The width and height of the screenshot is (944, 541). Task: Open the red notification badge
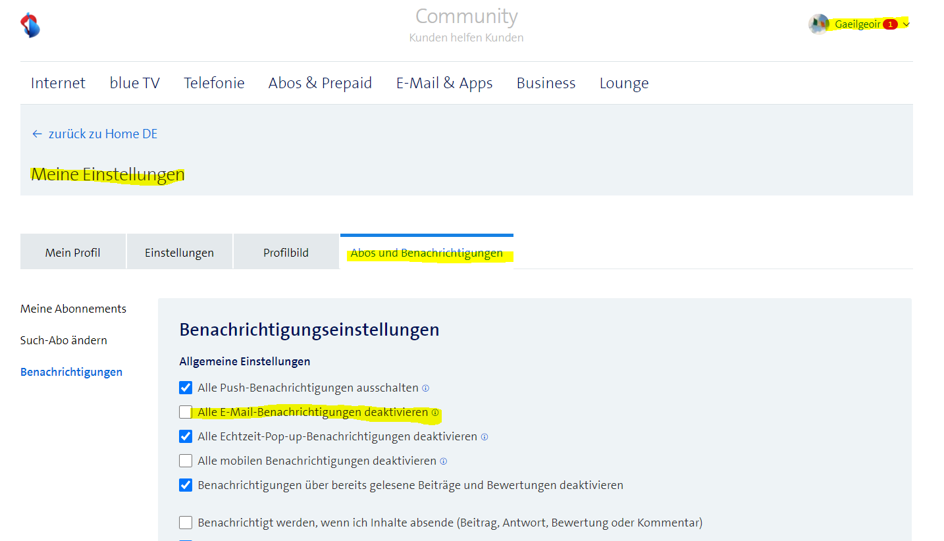coord(890,24)
